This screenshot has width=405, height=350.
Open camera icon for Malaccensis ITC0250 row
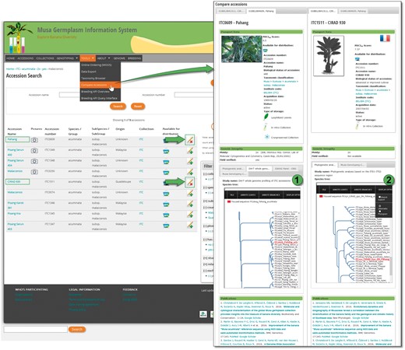[x=34, y=172]
